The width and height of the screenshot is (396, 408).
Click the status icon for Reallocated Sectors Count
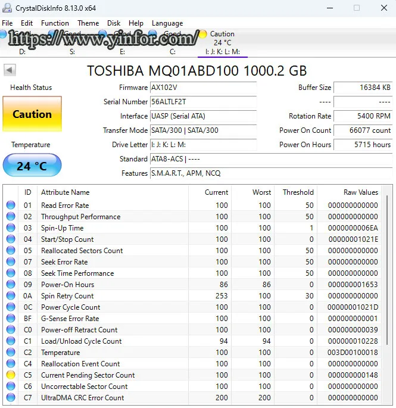tap(11, 250)
